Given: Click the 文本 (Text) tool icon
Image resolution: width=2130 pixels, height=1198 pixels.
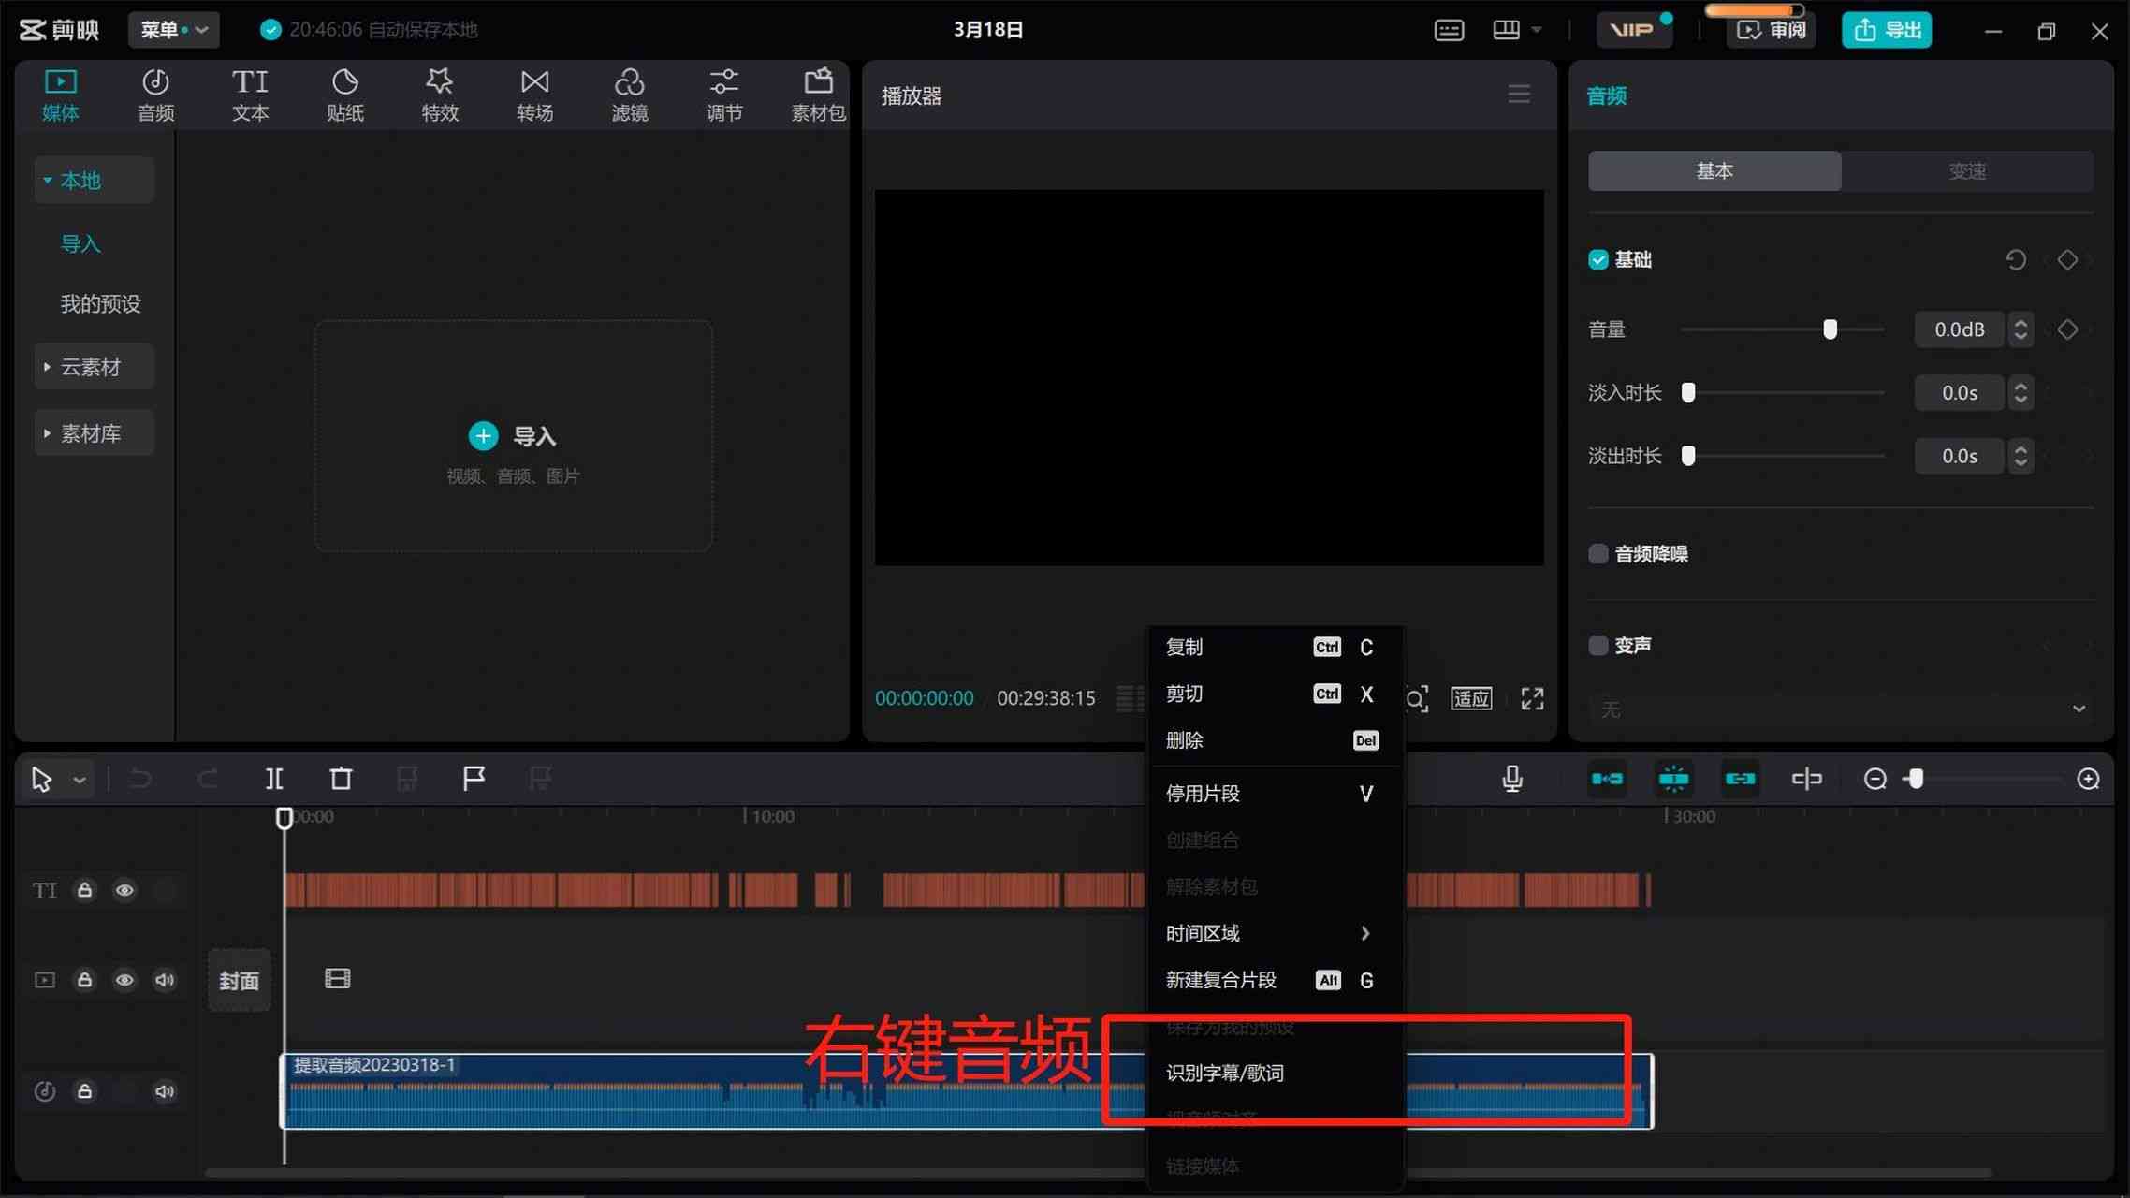Looking at the screenshot, I should coord(249,94).
